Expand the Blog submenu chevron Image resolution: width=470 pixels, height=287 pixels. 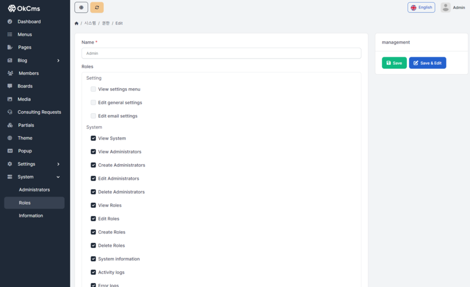[x=58, y=60]
